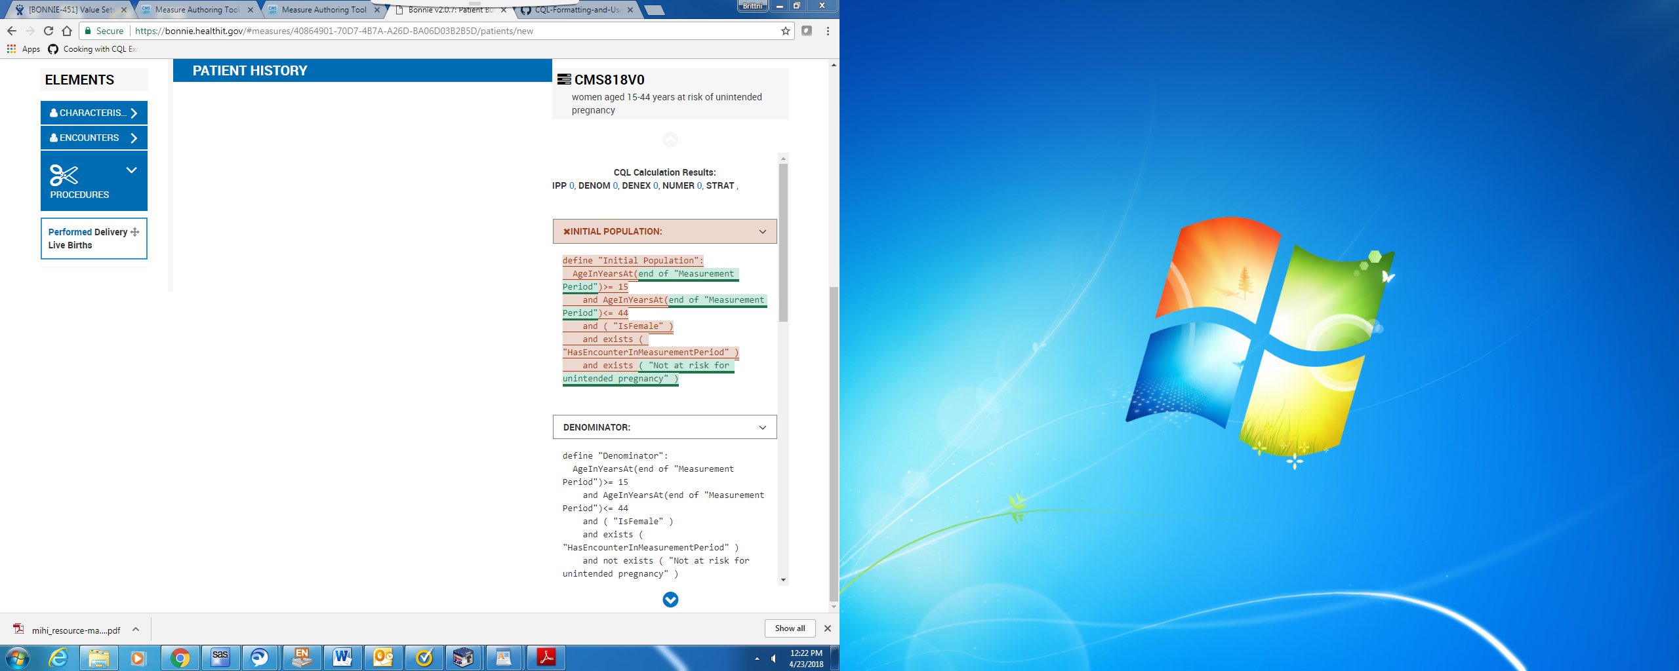1679x671 pixels.
Task: Reload the Bonnie page
Action: 49,31
